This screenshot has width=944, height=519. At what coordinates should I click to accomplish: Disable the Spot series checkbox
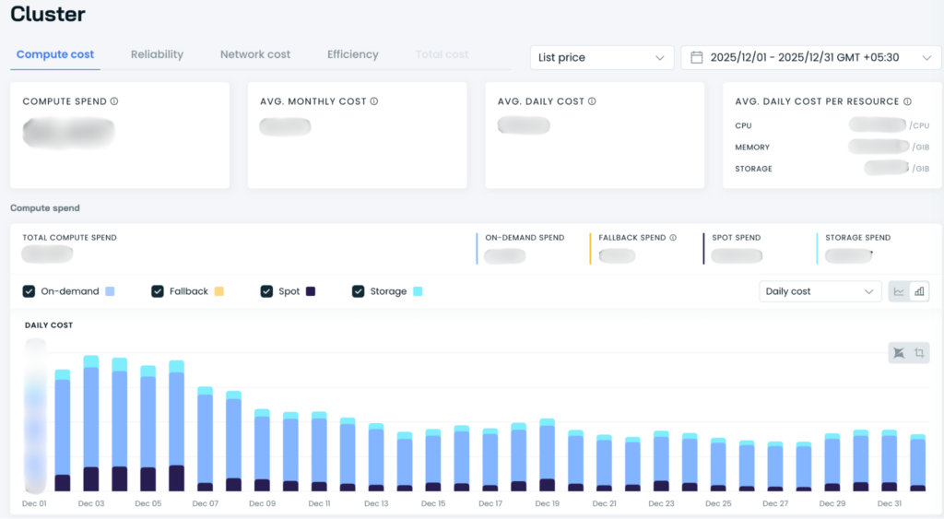pyautogui.click(x=266, y=291)
